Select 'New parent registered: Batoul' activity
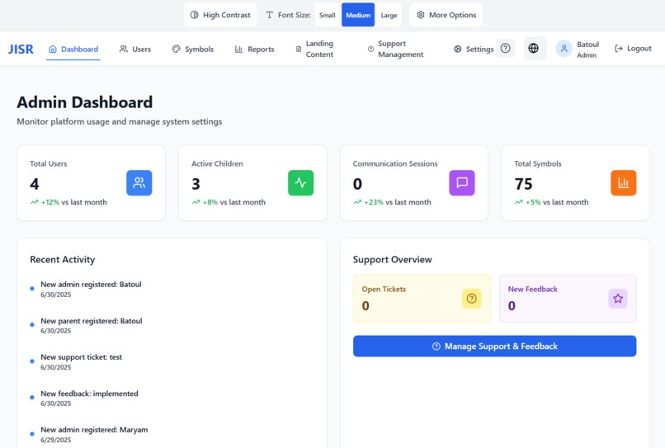 click(92, 325)
